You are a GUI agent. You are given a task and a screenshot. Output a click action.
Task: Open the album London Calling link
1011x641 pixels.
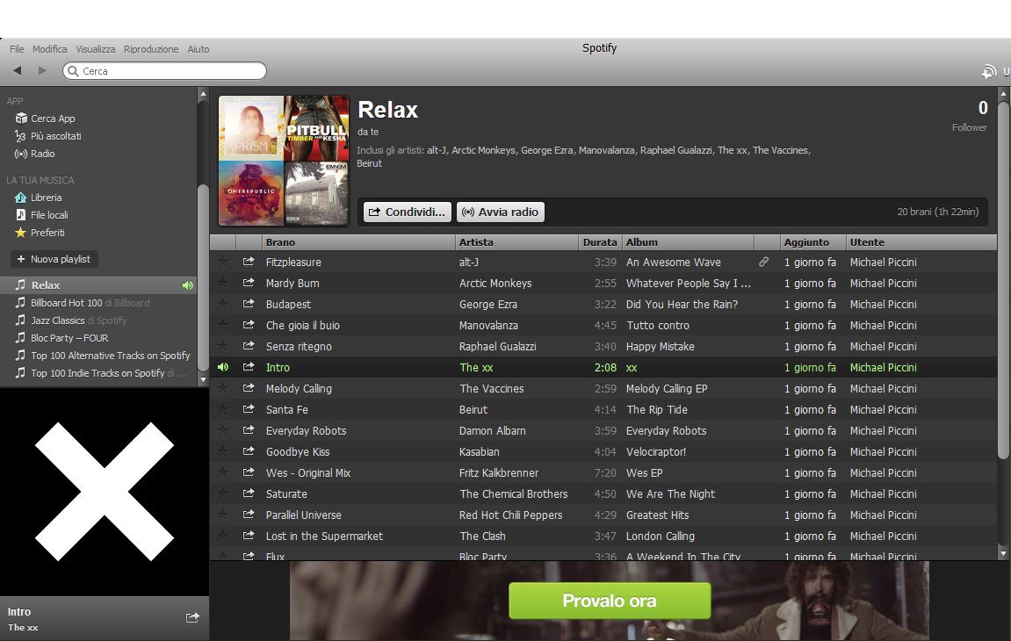click(x=661, y=536)
